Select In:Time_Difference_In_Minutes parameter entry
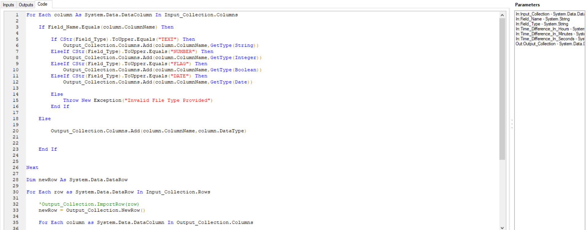Viewport: 586px width, 230px height. (550, 34)
